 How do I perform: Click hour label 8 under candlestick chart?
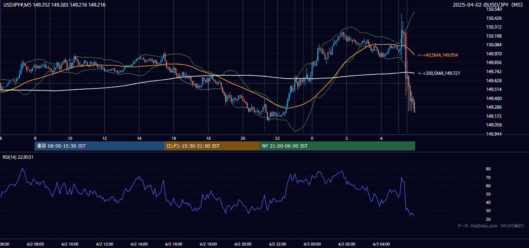35,138
